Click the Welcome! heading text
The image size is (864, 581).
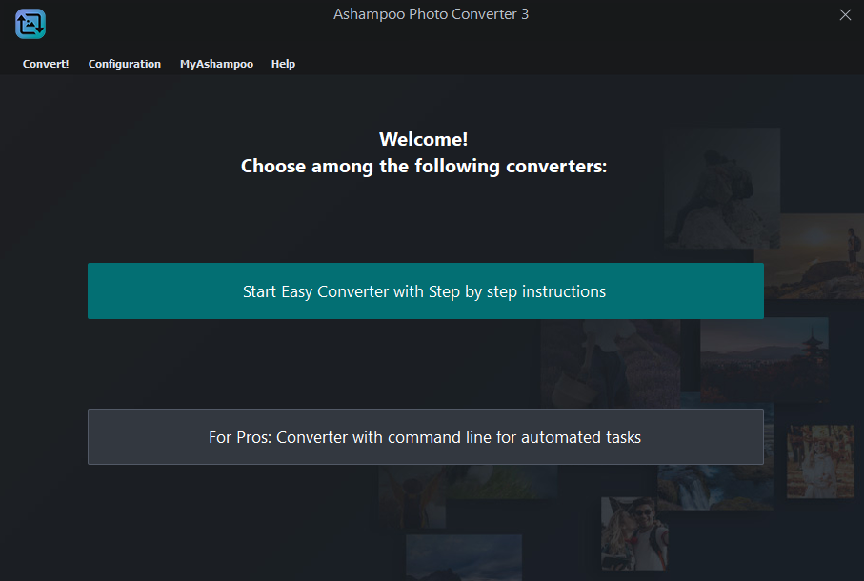(x=424, y=140)
